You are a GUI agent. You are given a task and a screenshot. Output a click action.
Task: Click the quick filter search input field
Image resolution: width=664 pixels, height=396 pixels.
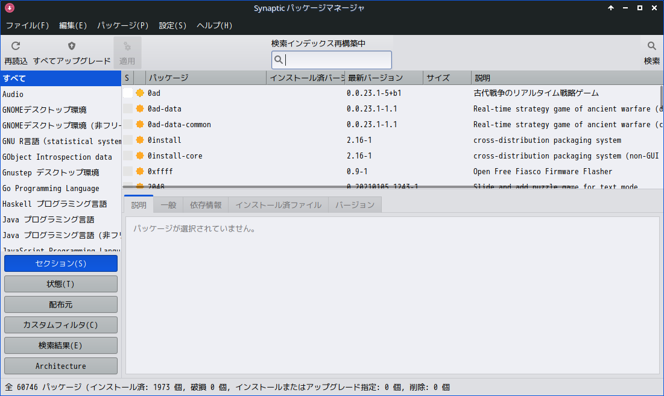(332, 60)
